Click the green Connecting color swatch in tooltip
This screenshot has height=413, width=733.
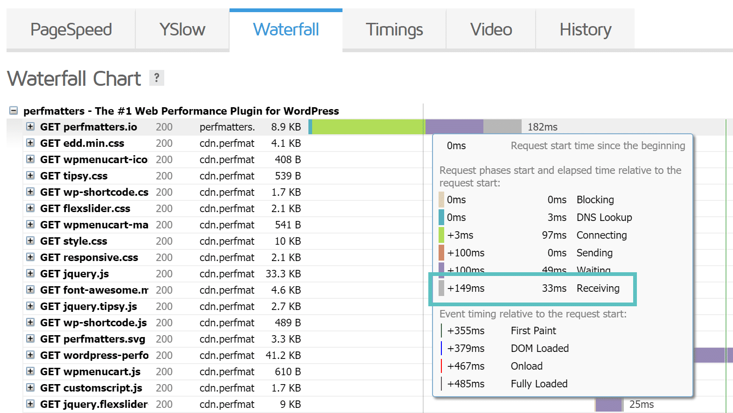(441, 235)
